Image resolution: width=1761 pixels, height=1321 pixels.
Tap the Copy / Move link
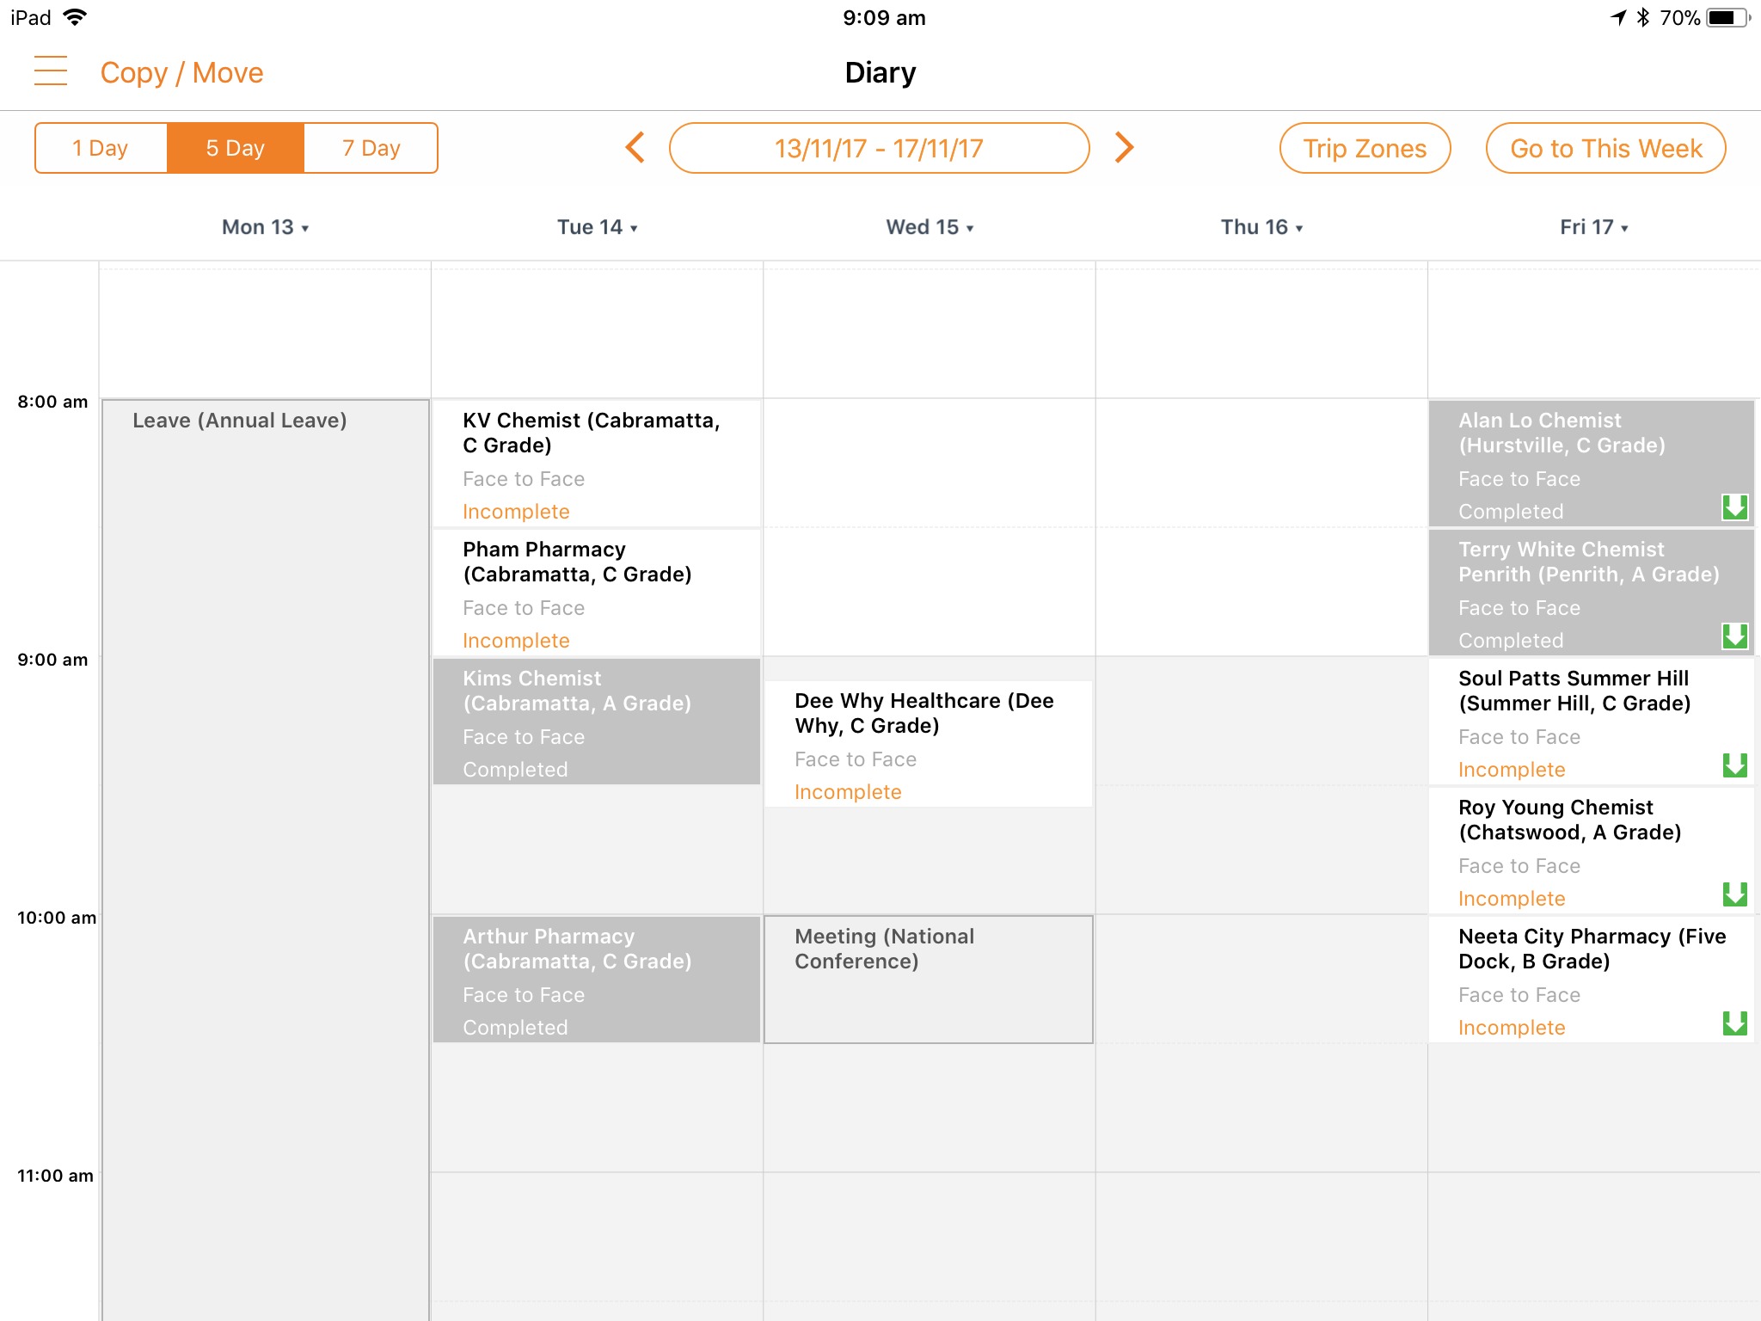click(x=181, y=72)
